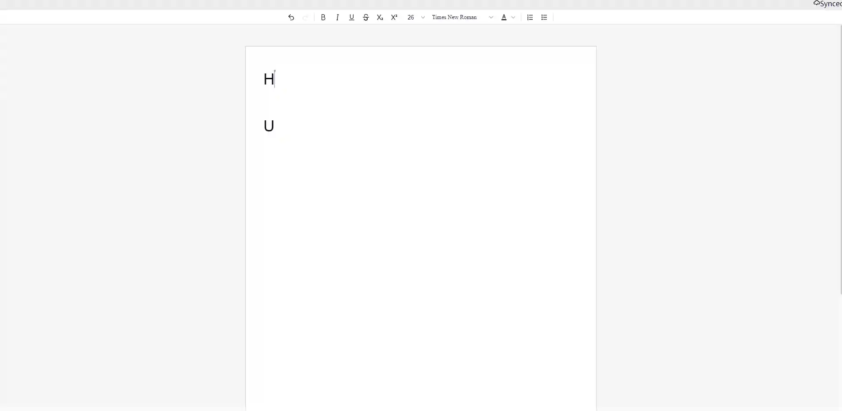Image resolution: width=842 pixels, height=411 pixels.
Task: Toggle underline formatting
Action: pyautogui.click(x=351, y=17)
